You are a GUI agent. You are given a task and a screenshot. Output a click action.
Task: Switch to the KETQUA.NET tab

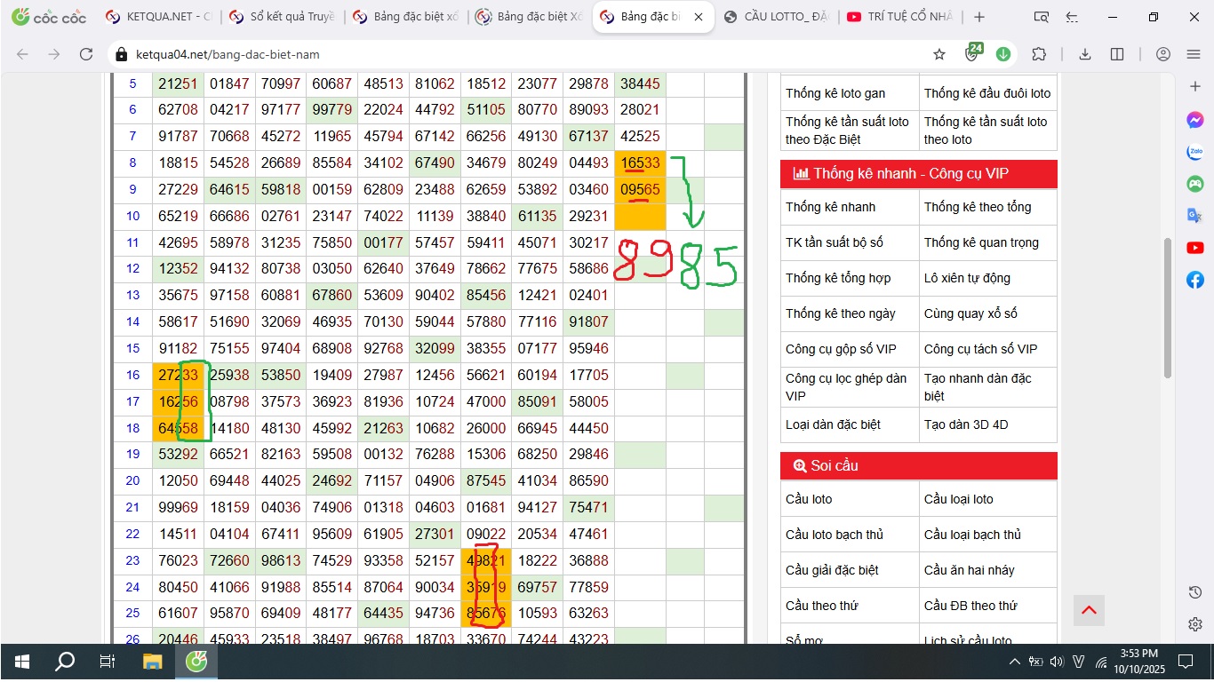(x=158, y=17)
